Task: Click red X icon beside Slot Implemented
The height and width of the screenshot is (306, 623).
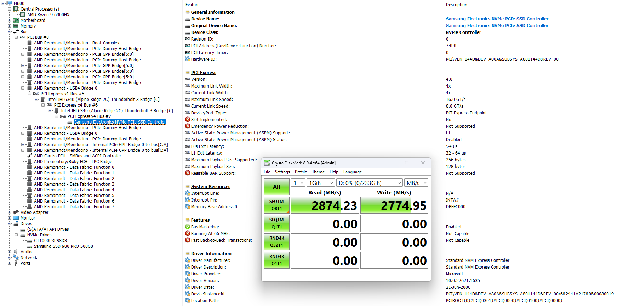Action: [188, 119]
